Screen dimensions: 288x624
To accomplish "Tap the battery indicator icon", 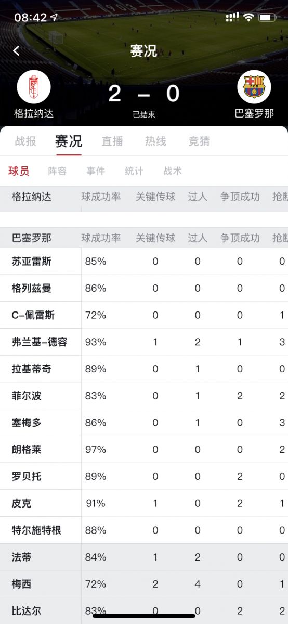I will click(x=267, y=17).
